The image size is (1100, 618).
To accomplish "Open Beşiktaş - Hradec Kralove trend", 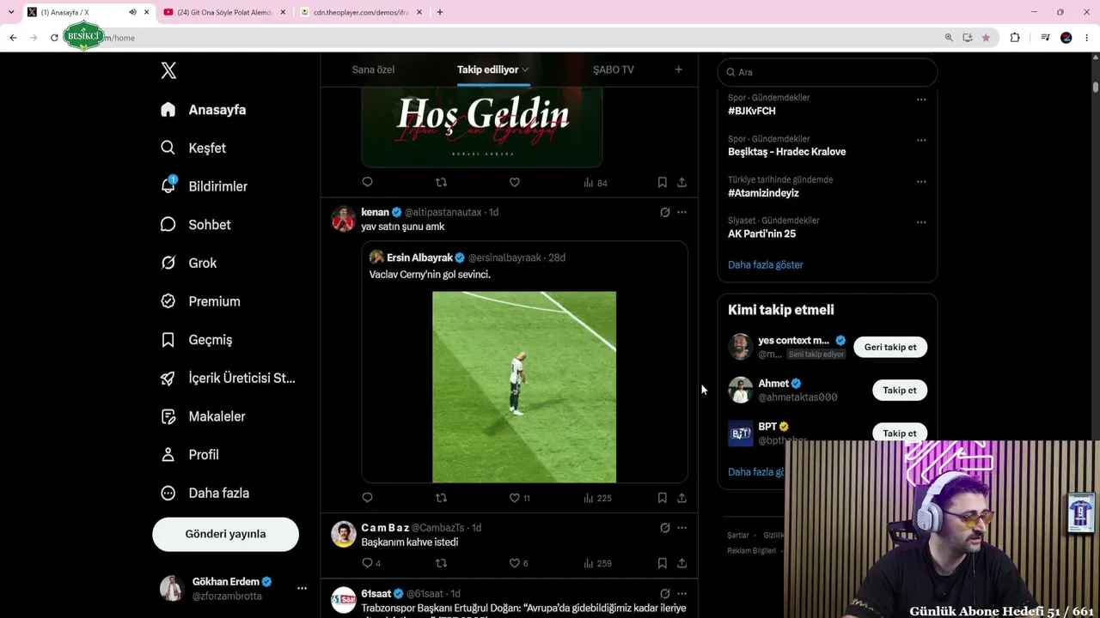I will (x=786, y=152).
